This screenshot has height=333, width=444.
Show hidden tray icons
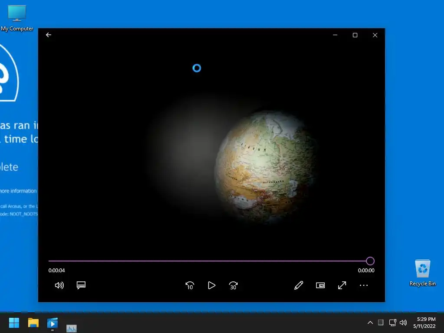[370, 323]
